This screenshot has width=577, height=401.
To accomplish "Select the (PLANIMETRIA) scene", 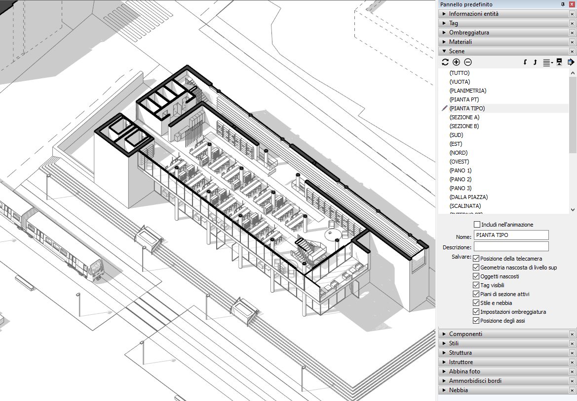I will click(467, 91).
